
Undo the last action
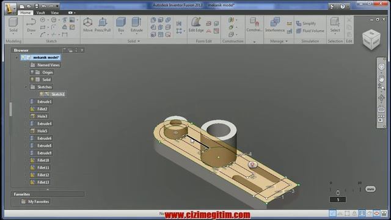point(44,6)
